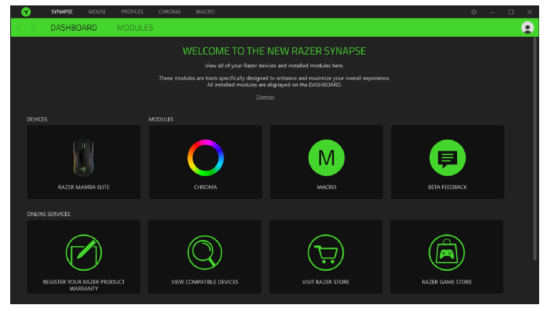Click REGISTER YOUR RAZER PRODUCT WARRANTY text
The image size is (548, 311).
point(84,285)
